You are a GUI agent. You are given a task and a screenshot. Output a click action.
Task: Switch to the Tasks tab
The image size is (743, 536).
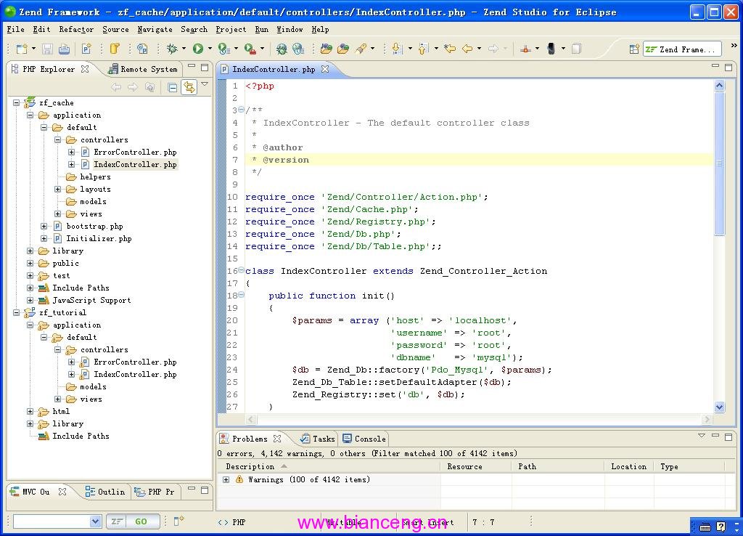click(x=318, y=439)
